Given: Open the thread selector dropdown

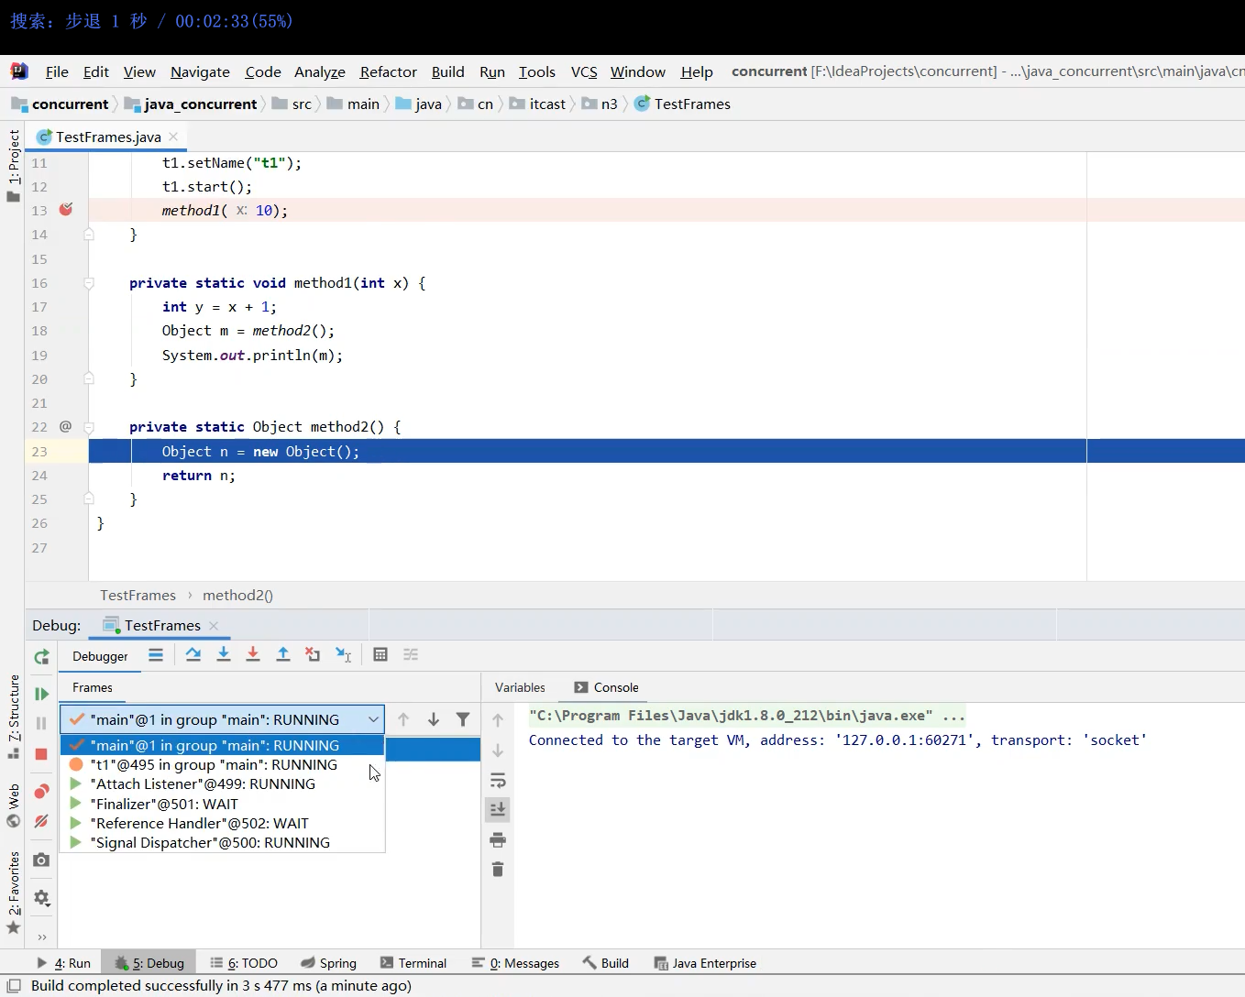Looking at the screenshot, I should click(x=373, y=720).
